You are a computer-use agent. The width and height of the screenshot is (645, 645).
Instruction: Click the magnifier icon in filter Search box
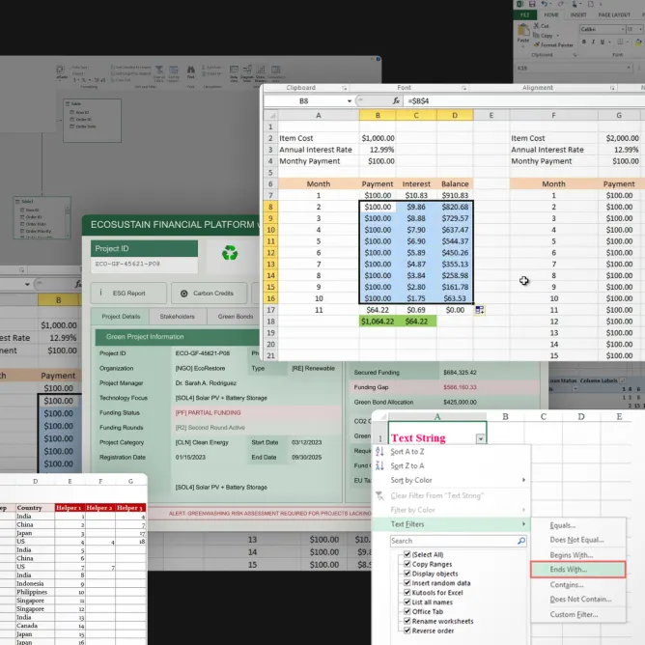(x=521, y=541)
